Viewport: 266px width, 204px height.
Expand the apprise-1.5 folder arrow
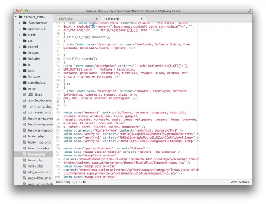click(x=20, y=29)
